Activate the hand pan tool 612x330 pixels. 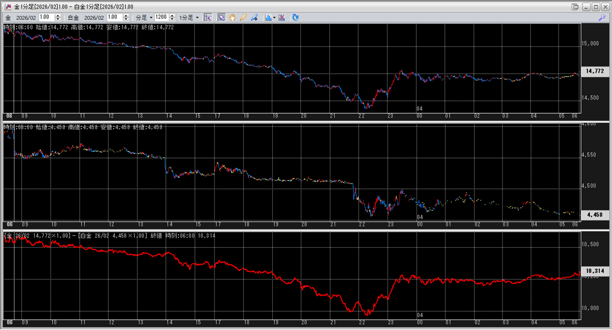[232, 18]
